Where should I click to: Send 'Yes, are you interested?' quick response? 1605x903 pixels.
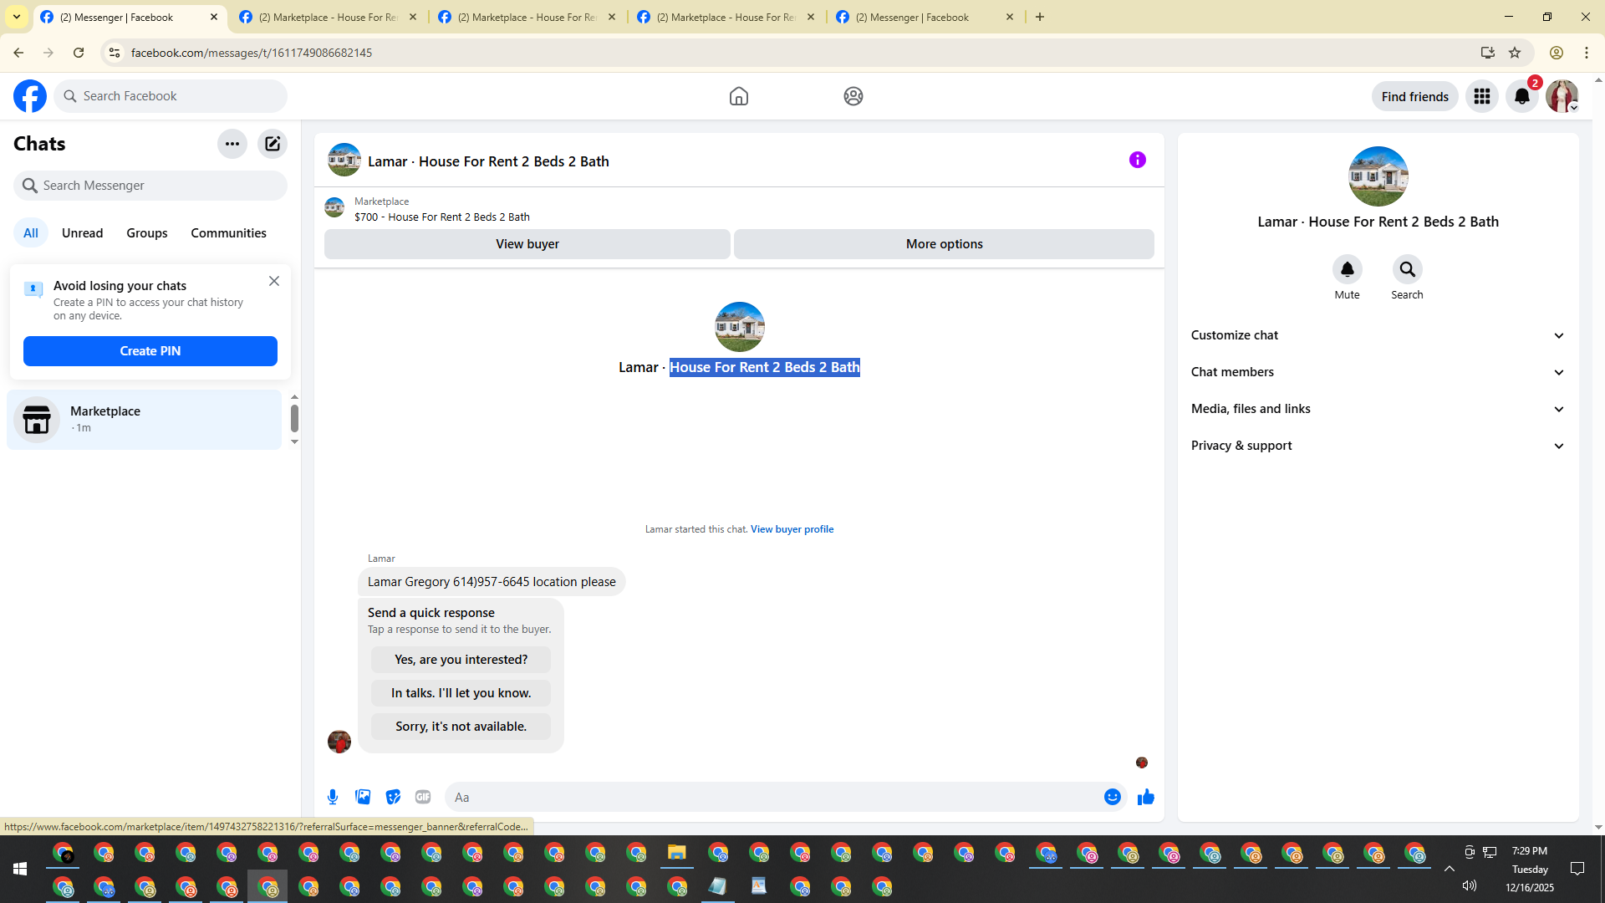pyautogui.click(x=461, y=660)
